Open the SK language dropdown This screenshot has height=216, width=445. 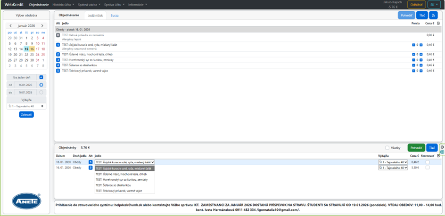coord(434,5)
